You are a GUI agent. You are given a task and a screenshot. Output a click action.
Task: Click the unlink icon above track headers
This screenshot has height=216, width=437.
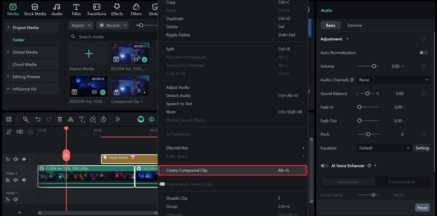point(9,131)
